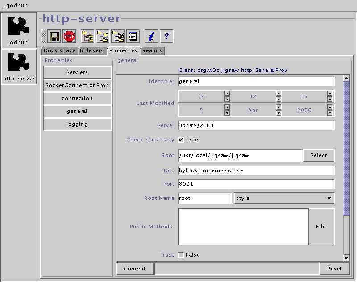357x282 pixels.
Task: Click the window list icon in toolbar
Action: (133, 36)
